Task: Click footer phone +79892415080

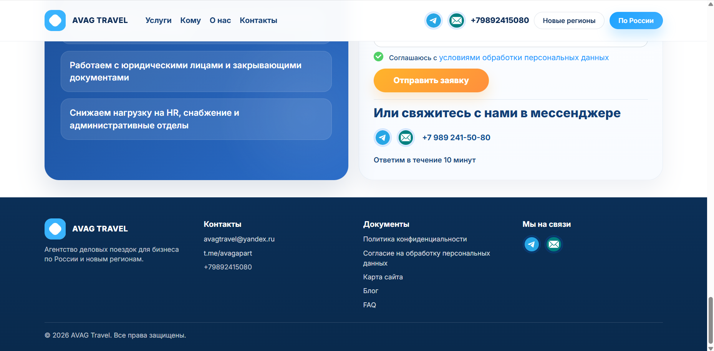Action: [228, 267]
